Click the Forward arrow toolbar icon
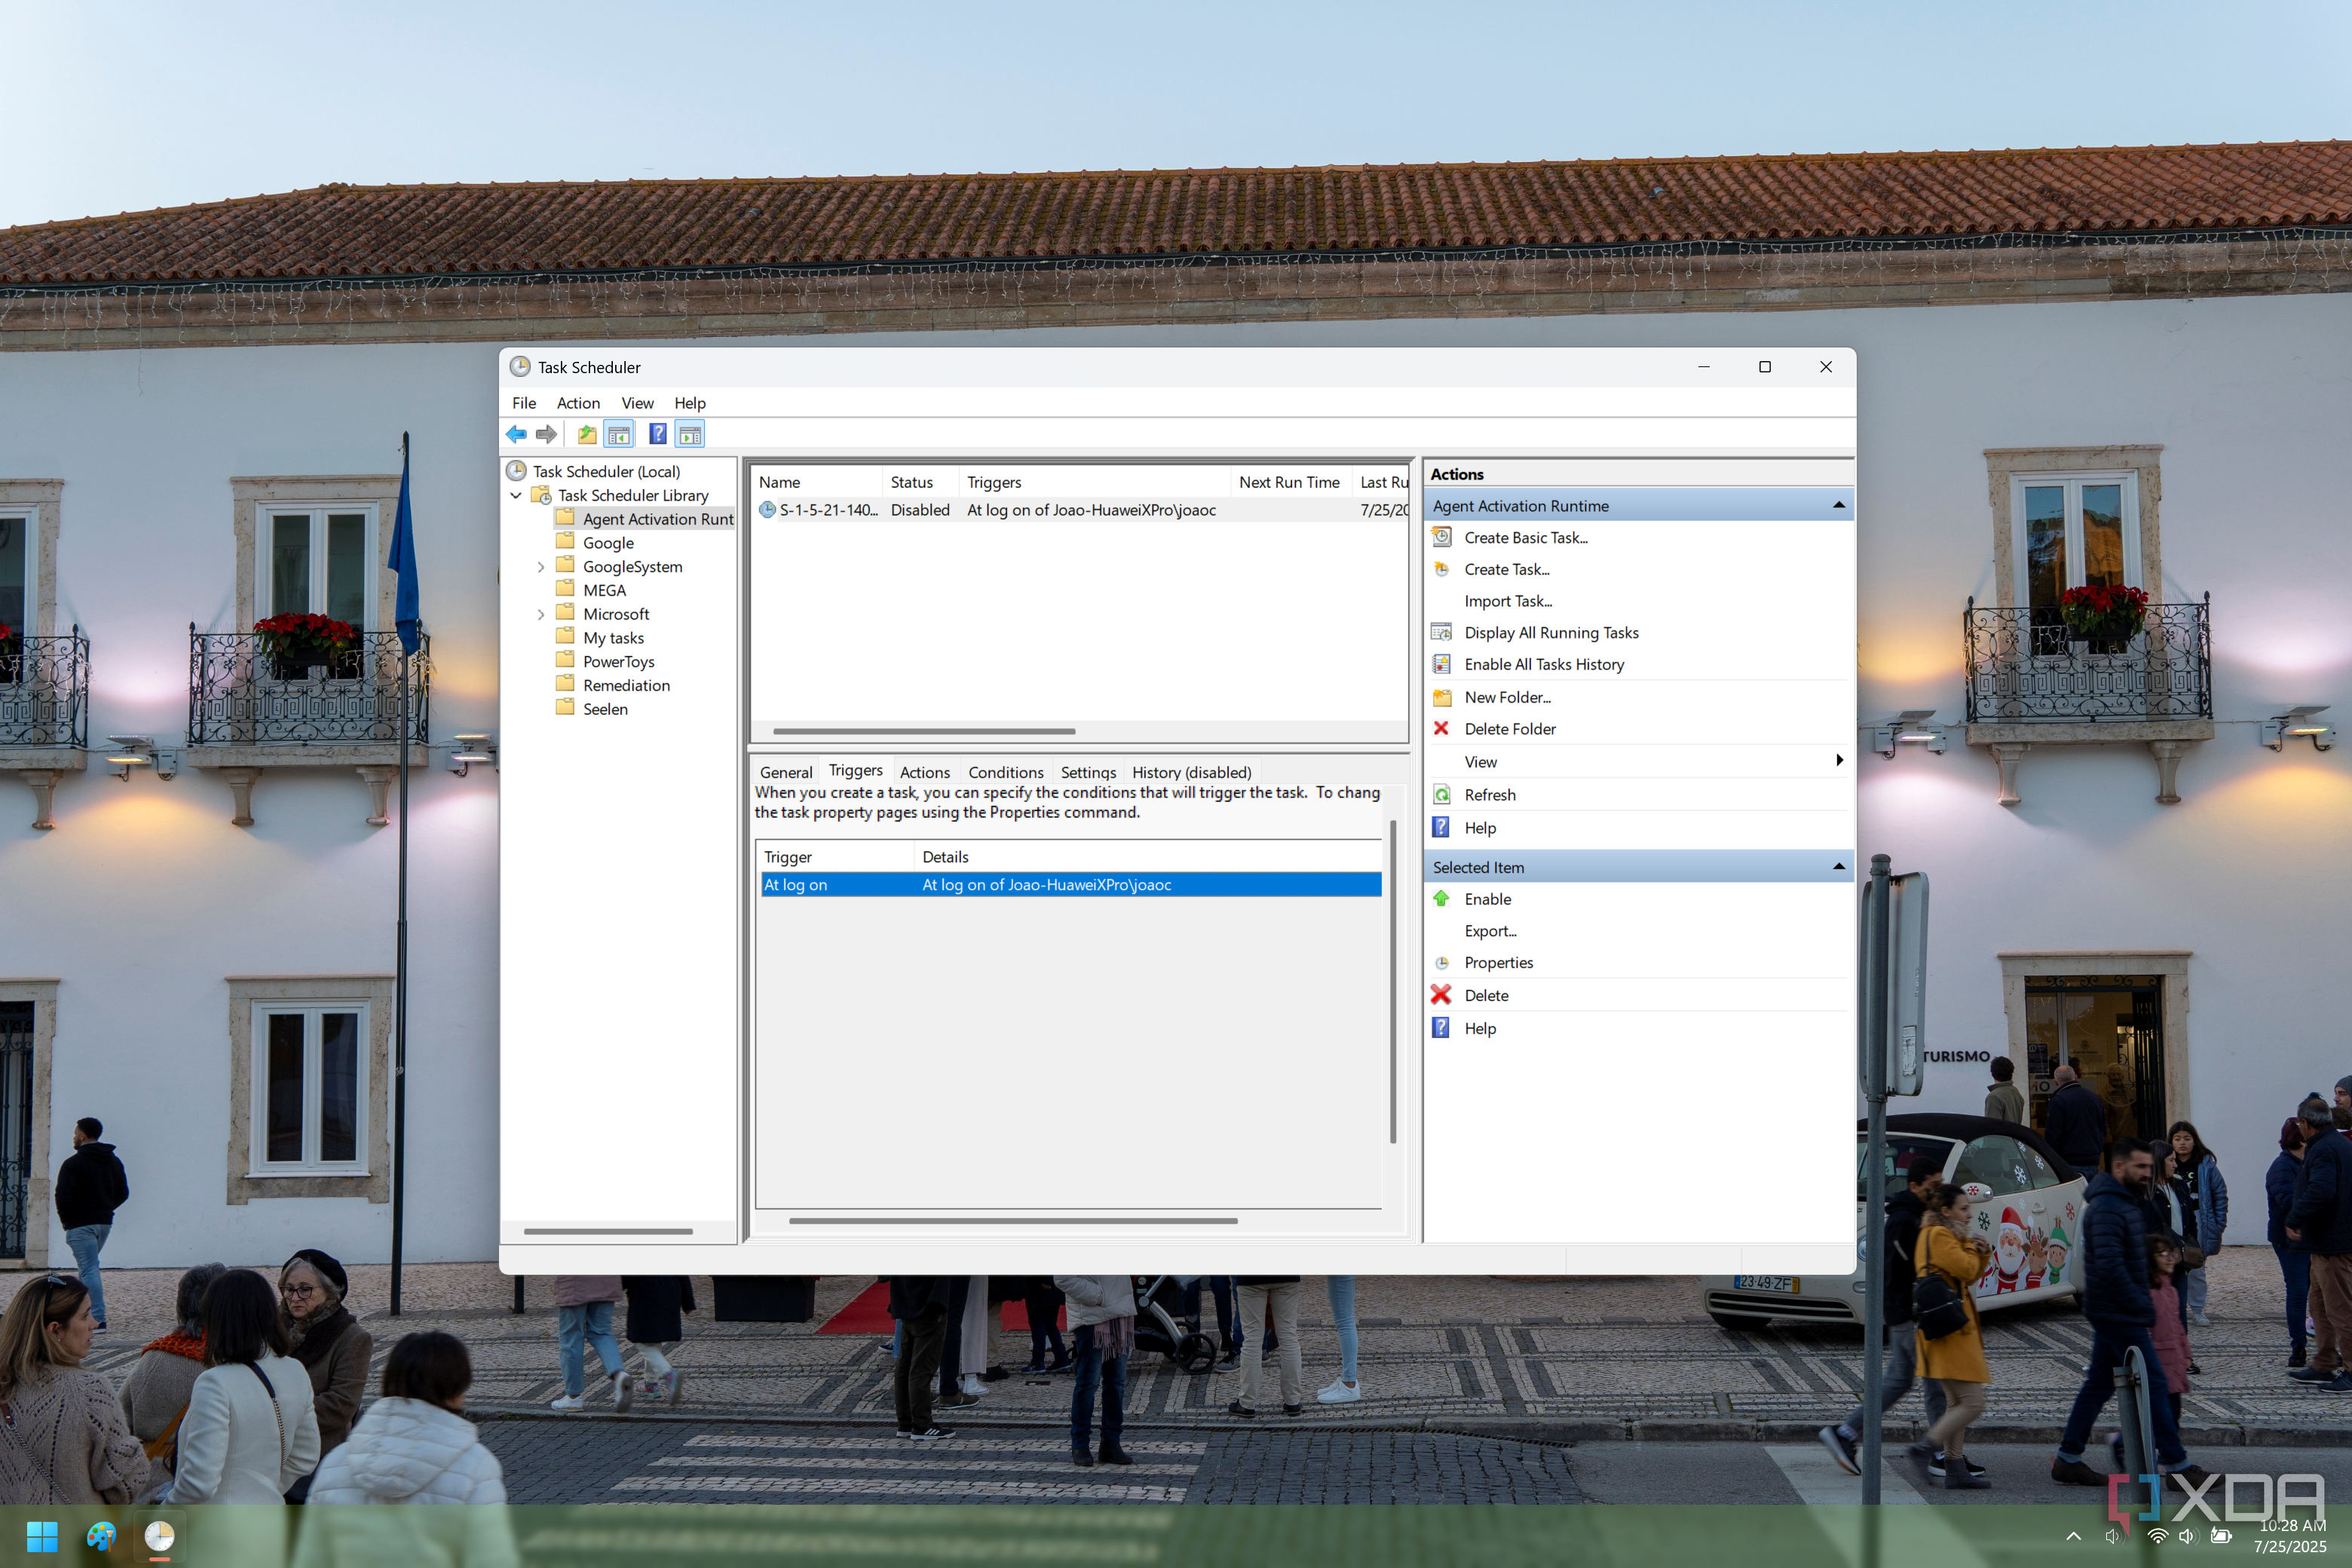The image size is (2352, 1568). [546, 434]
